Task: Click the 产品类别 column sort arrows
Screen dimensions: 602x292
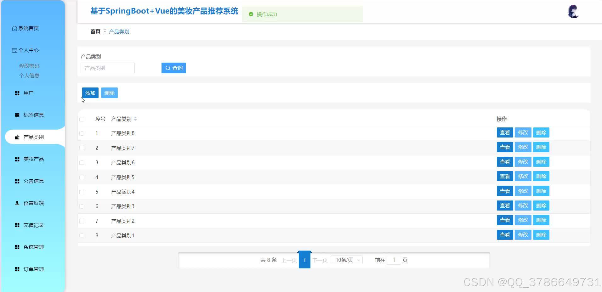Action: pyautogui.click(x=136, y=119)
